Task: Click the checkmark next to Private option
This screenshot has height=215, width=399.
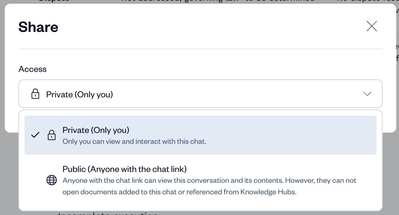Action: coord(35,135)
